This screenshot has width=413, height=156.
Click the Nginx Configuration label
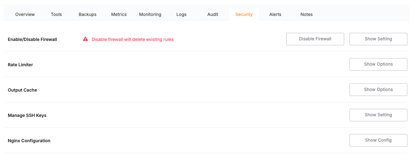coord(29,141)
